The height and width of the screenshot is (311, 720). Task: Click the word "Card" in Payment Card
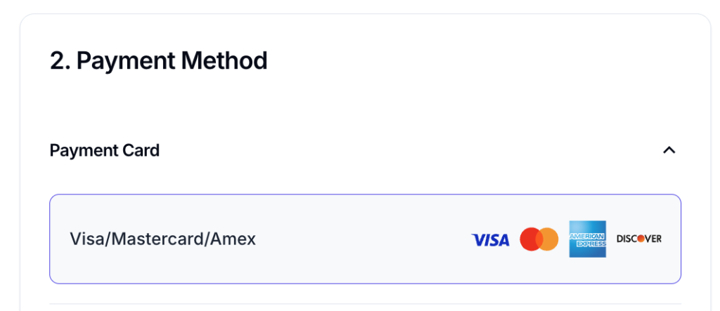141,150
